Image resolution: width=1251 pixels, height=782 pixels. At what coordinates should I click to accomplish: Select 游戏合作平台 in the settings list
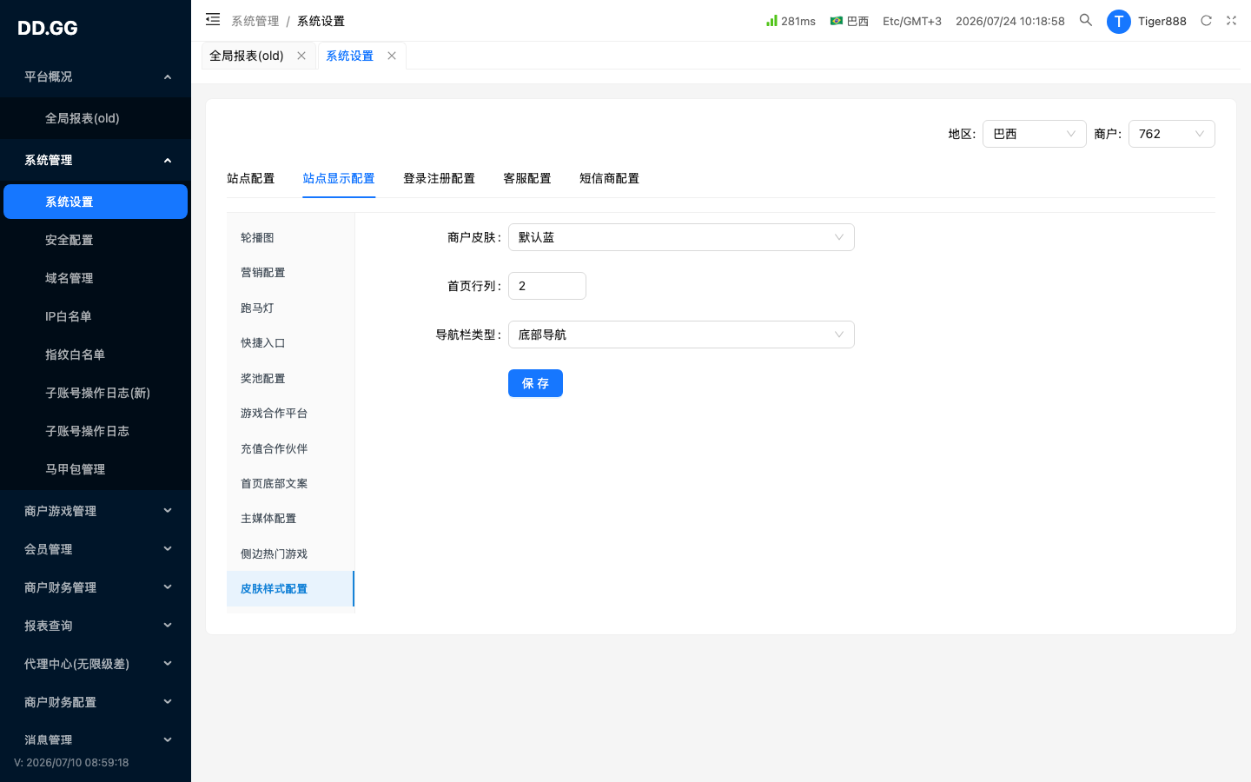click(290, 414)
